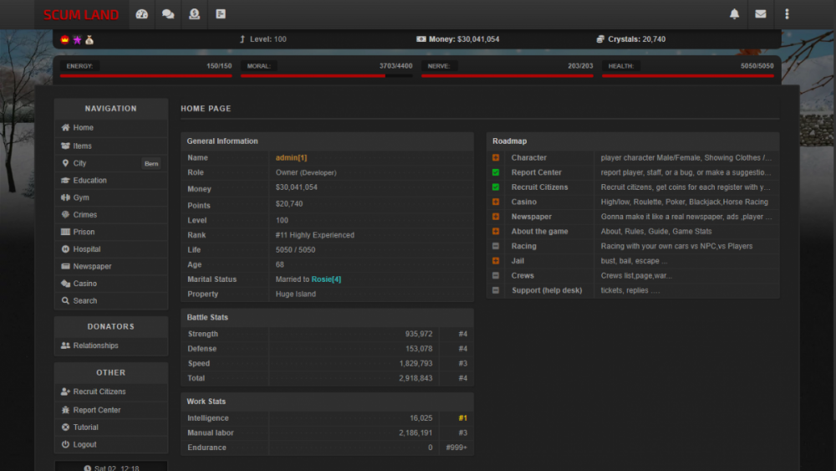Click the money bank icon in top bar

[x=194, y=14]
